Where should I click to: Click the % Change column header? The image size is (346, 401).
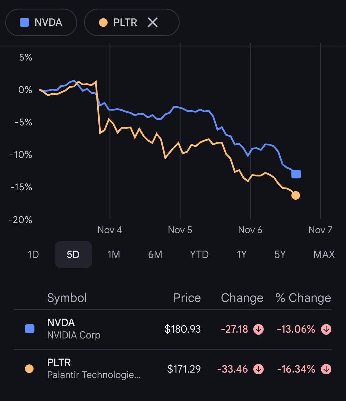click(x=303, y=298)
